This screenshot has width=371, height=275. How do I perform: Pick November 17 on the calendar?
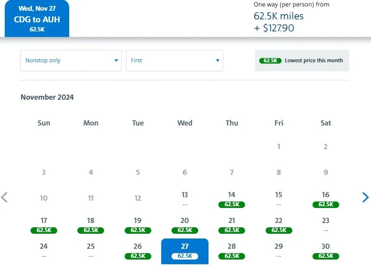click(44, 225)
